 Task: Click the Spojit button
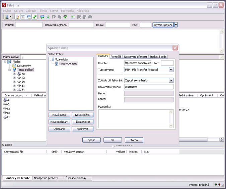point(91,140)
